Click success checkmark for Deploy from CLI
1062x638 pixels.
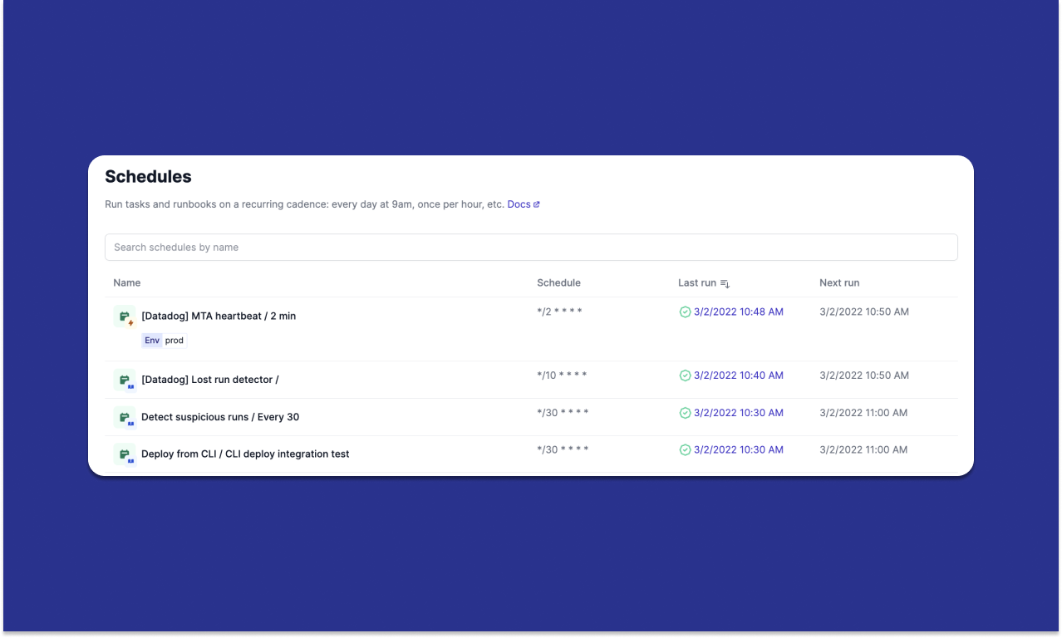tap(685, 449)
